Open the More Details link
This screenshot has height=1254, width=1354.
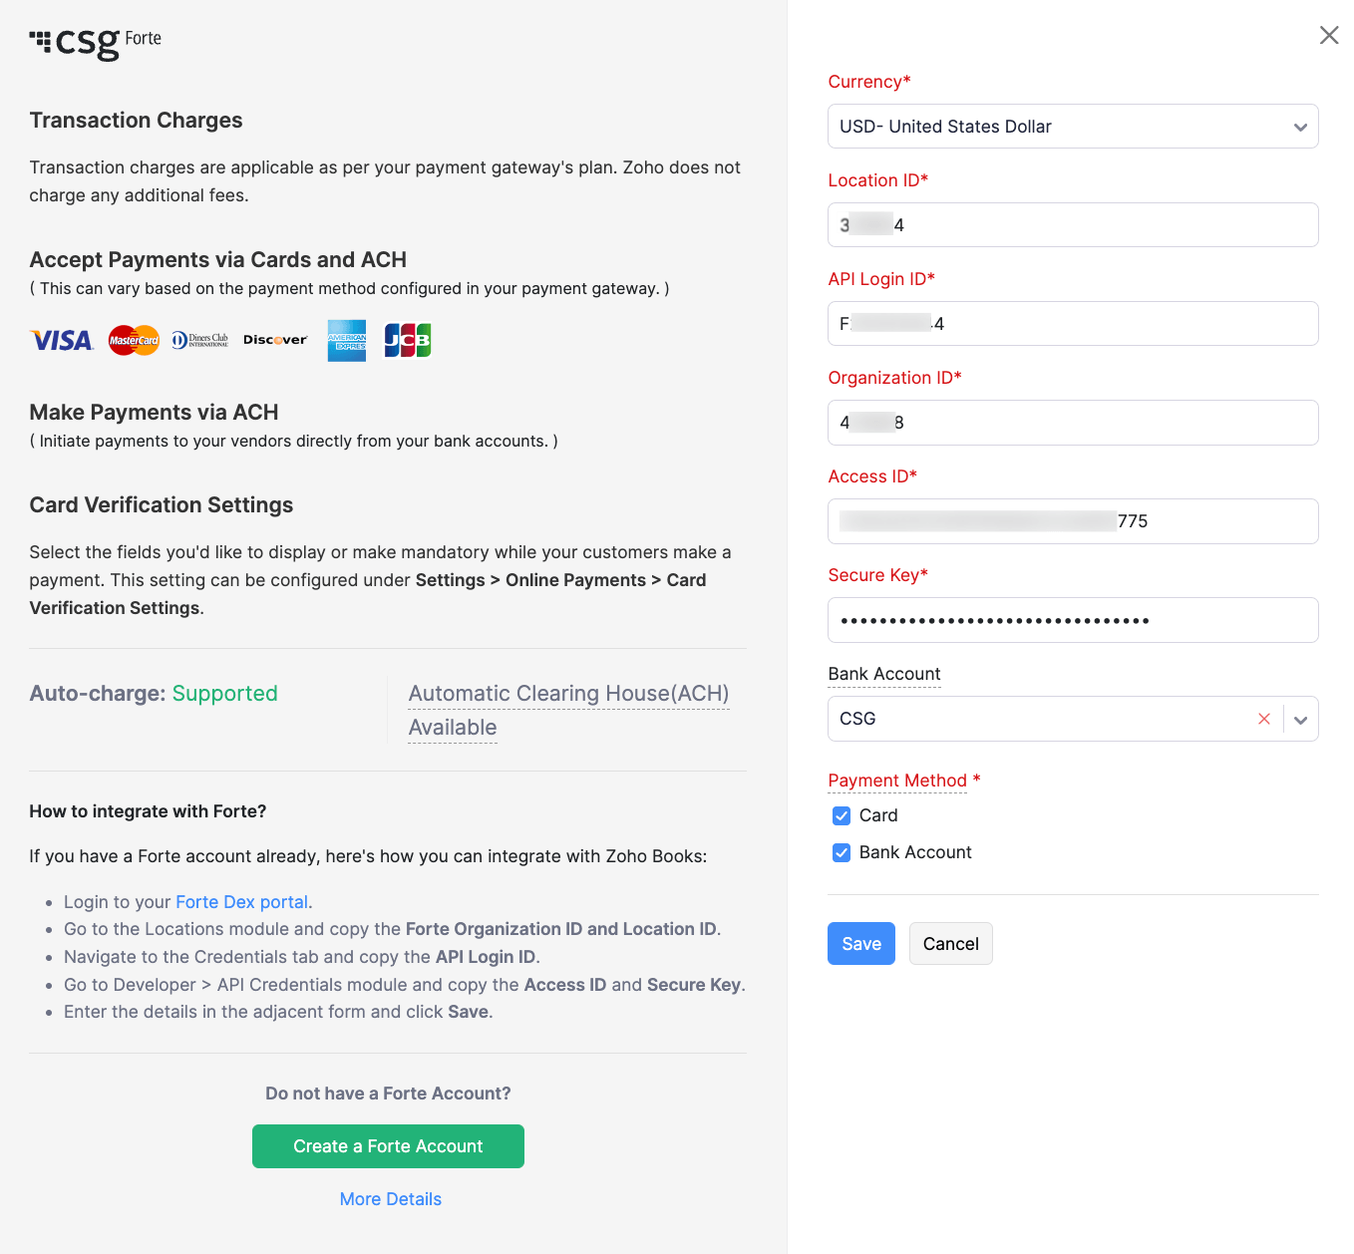(390, 1199)
